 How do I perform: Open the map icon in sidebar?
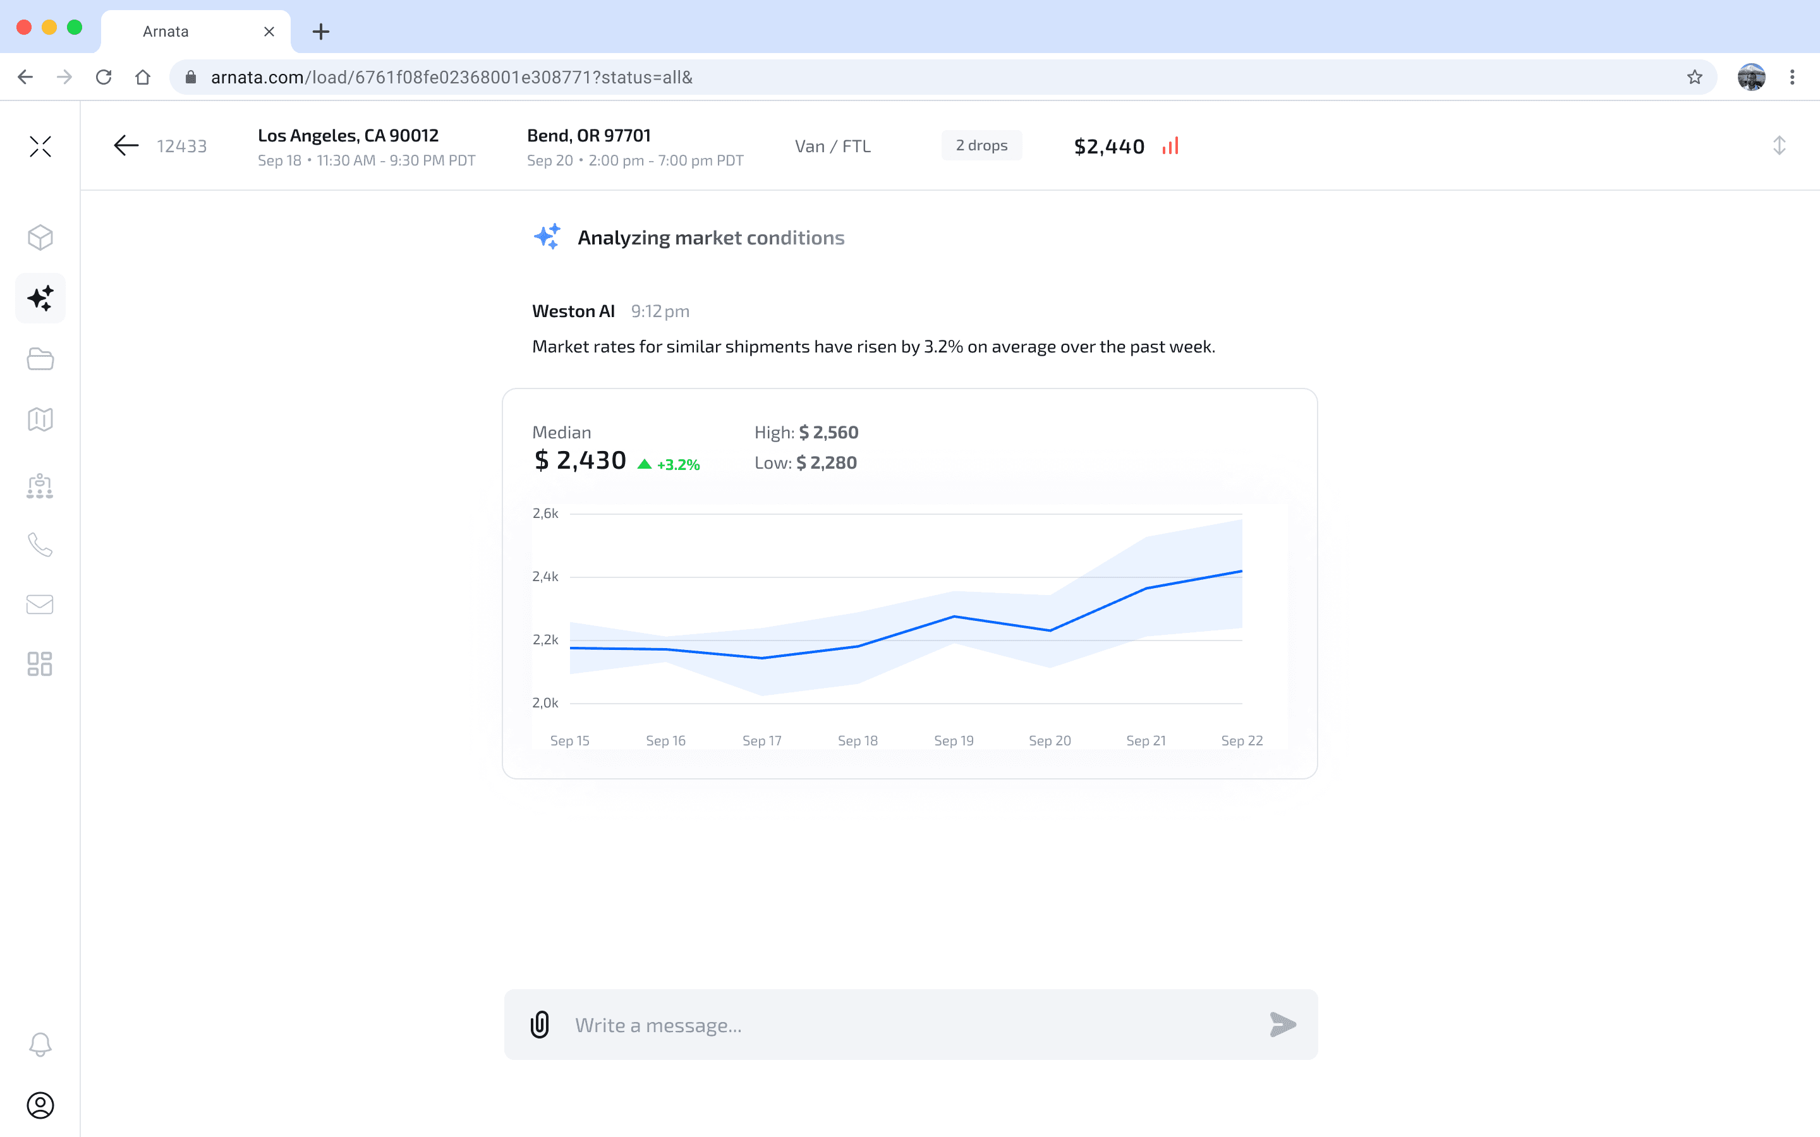(x=40, y=419)
